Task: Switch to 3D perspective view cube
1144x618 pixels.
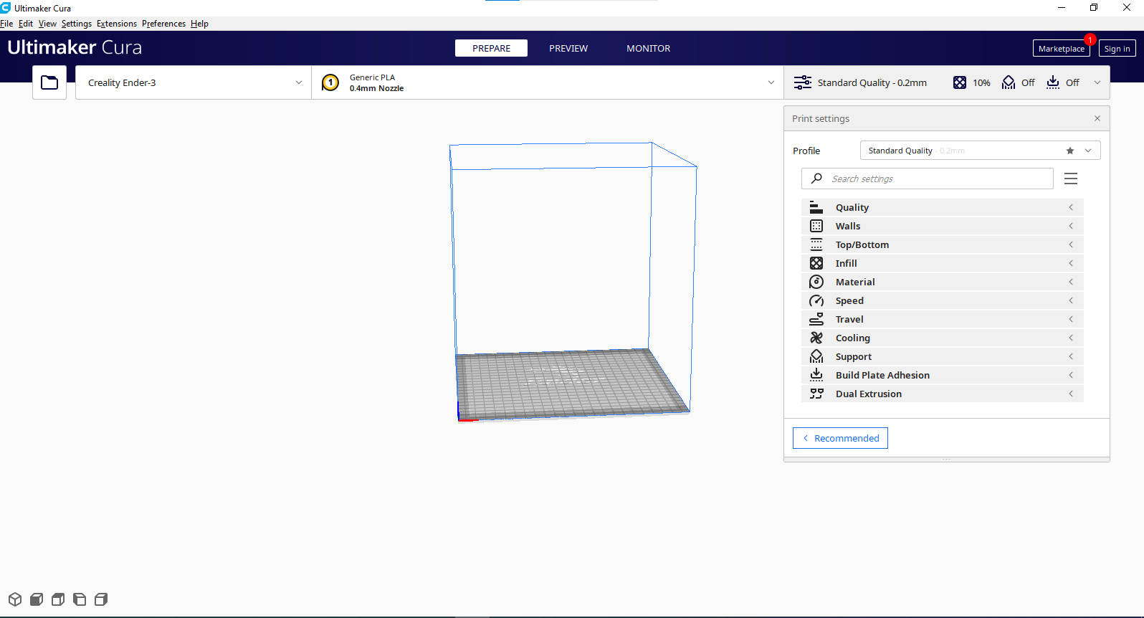Action: [15, 599]
